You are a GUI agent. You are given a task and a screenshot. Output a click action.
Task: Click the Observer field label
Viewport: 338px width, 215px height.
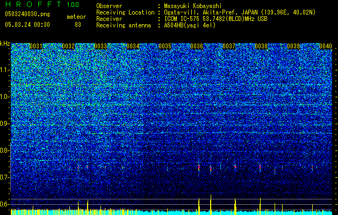(109, 6)
